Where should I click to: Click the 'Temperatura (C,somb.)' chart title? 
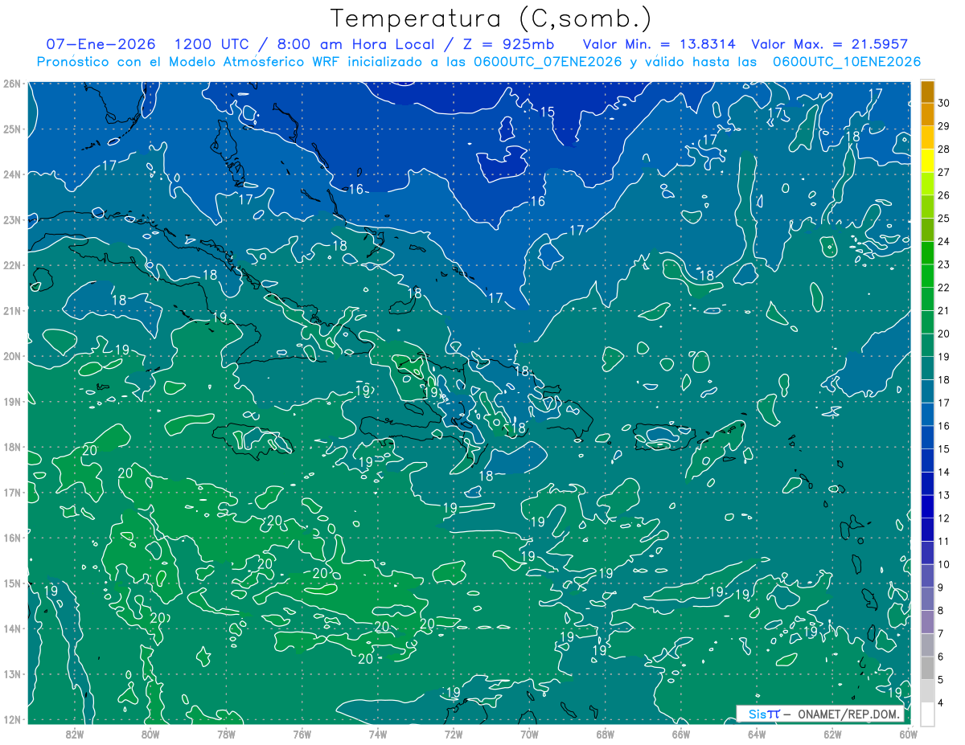point(492,18)
